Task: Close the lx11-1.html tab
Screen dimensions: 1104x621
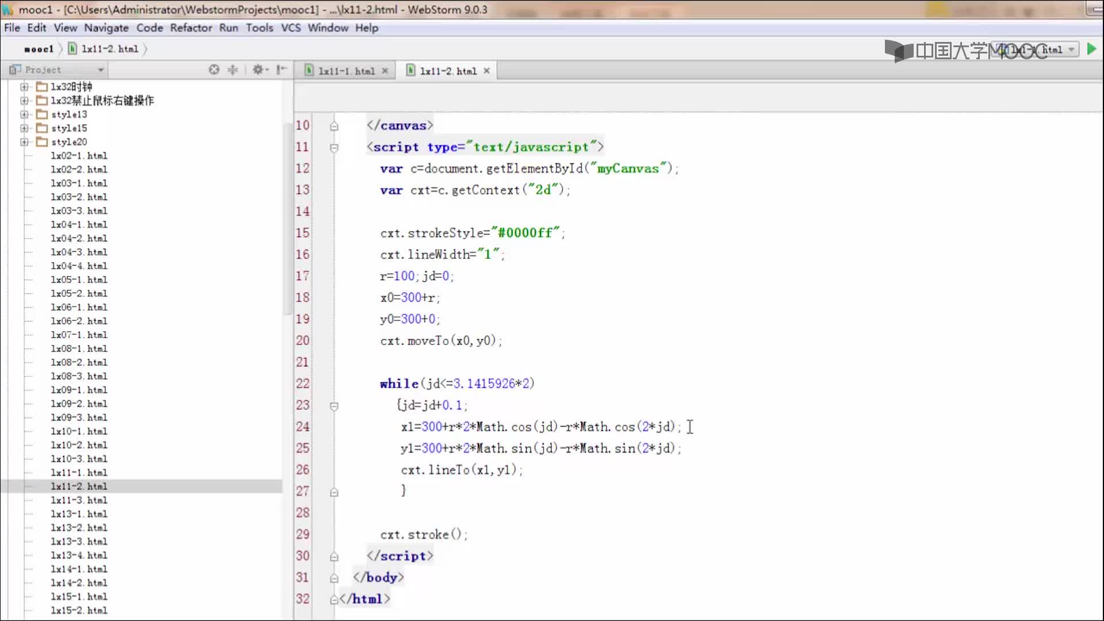Action: 385,71
